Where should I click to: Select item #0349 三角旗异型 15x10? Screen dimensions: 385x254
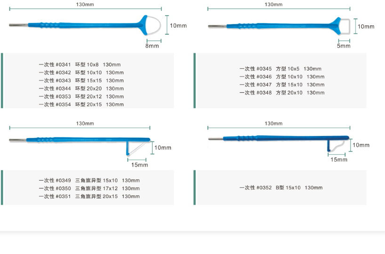(89, 180)
